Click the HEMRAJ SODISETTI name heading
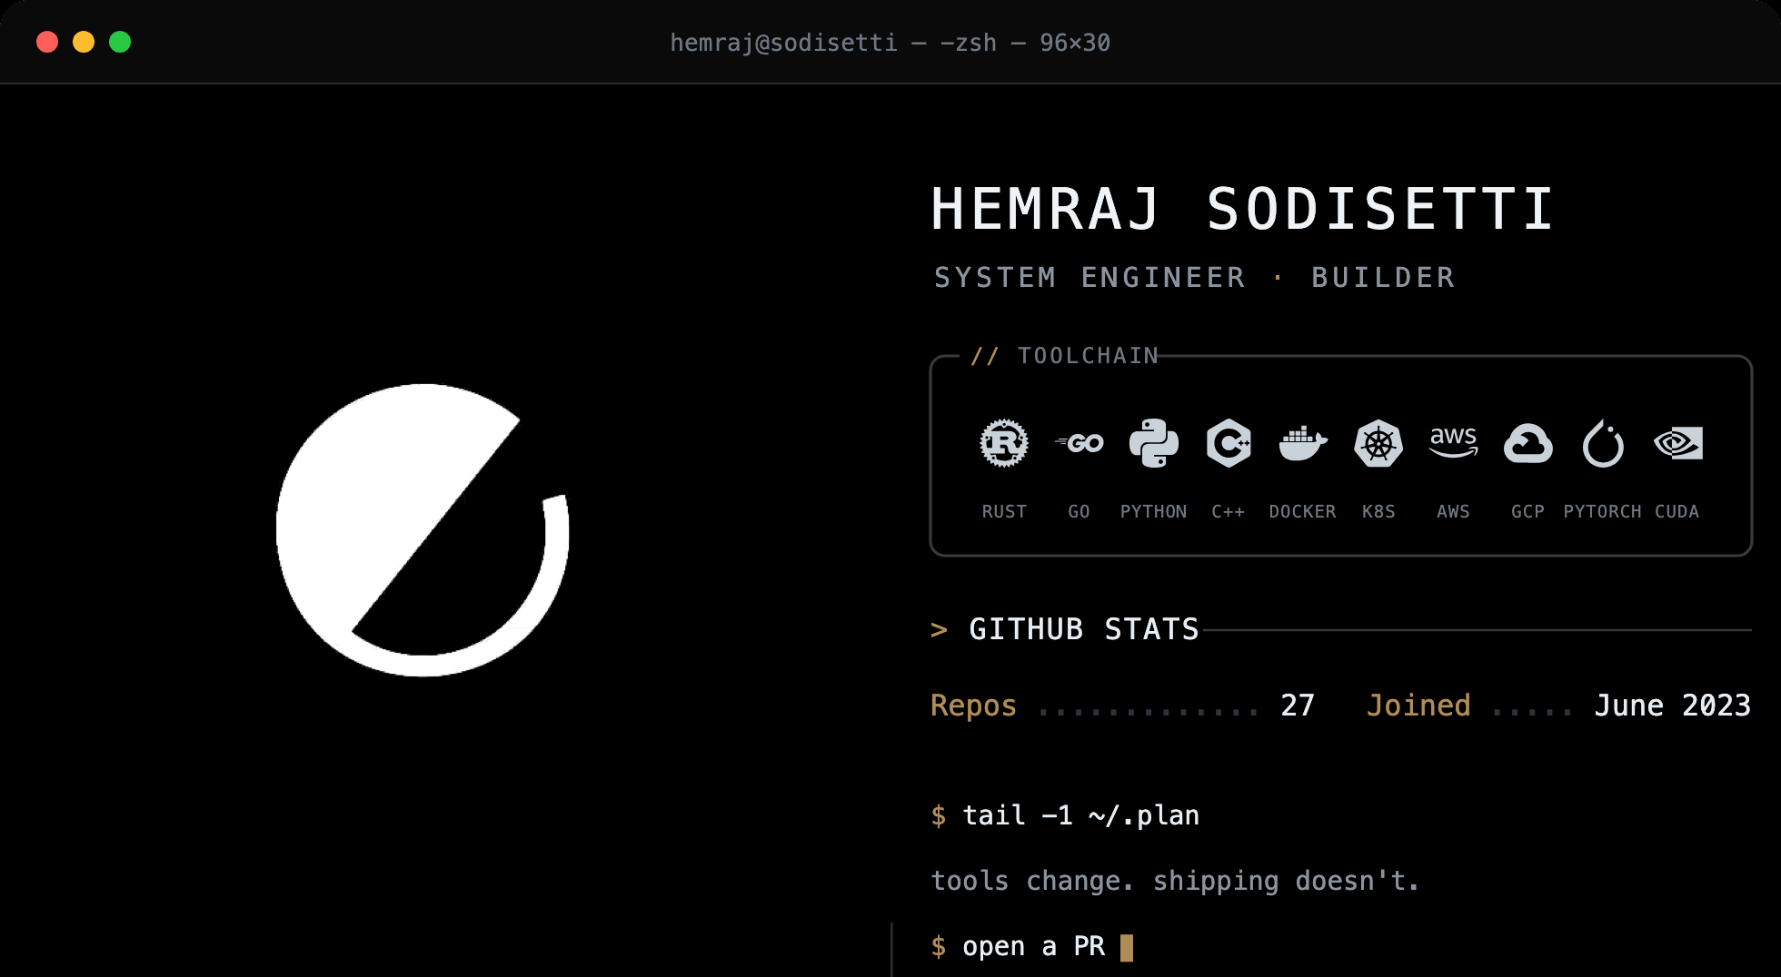This screenshot has width=1781, height=977. point(1243,209)
